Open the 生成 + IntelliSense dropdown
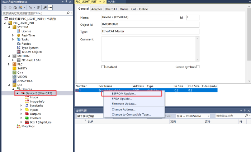 tap(193, 116)
